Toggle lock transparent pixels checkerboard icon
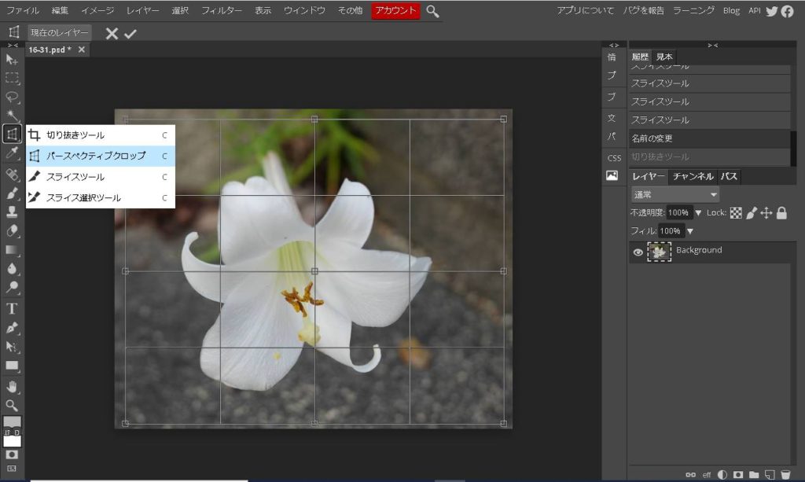 pyautogui.click(x=736, y=213)
